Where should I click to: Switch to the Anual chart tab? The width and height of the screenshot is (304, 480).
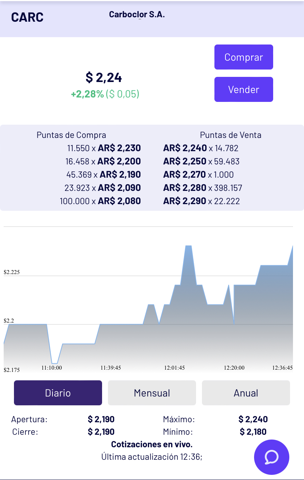pos(246,393)
